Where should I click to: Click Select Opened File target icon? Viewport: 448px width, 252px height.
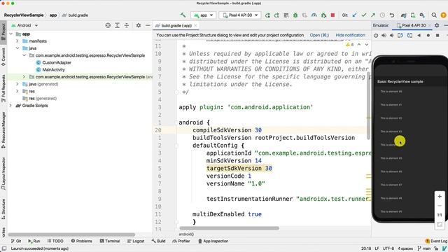108,25
